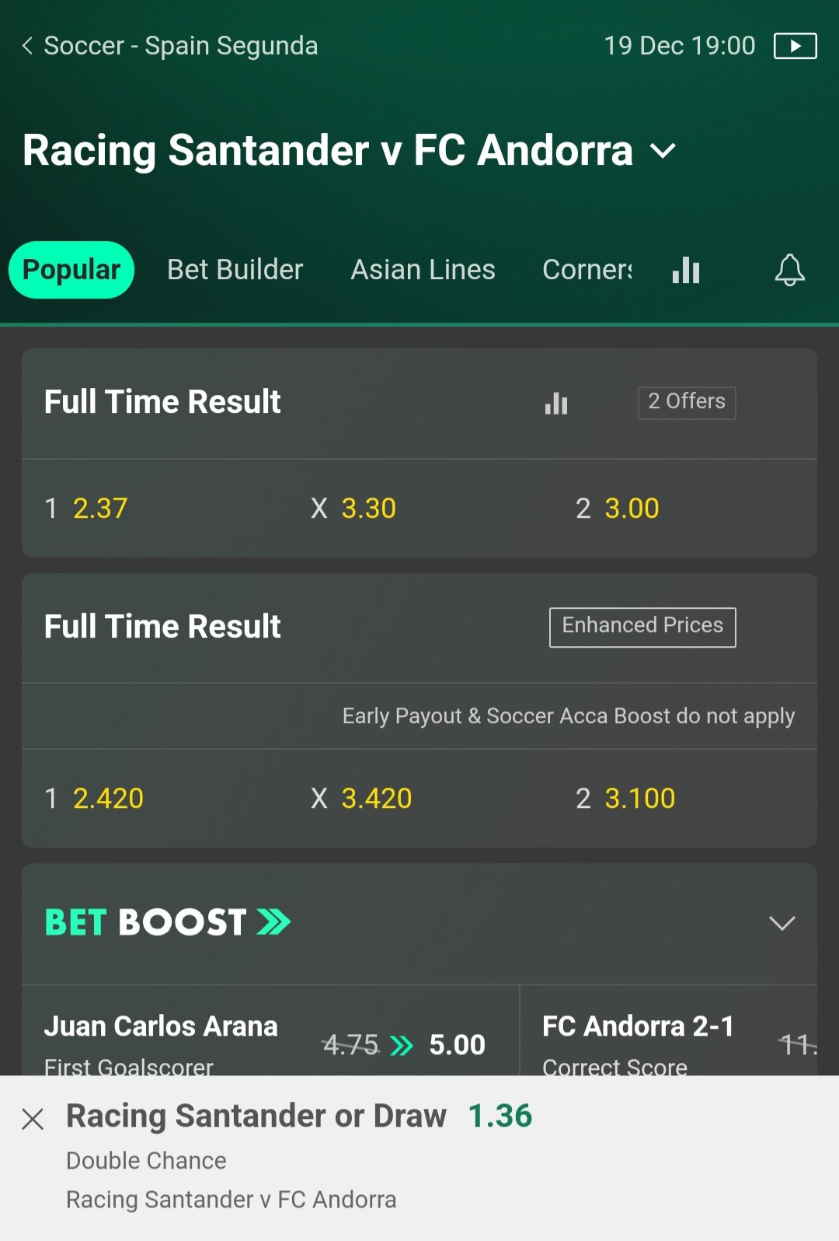Screen dimensions: 839x1241
Task: Expand the Racing Santander v FC Andorra match selector
Action: 663,150
